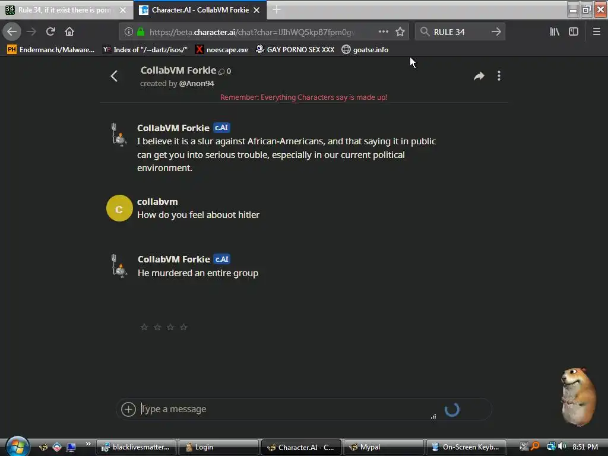This screenshot has height=456, width=608.
Task: Switch to the Mypal taskbar window
Action: (x=383, y=447)
